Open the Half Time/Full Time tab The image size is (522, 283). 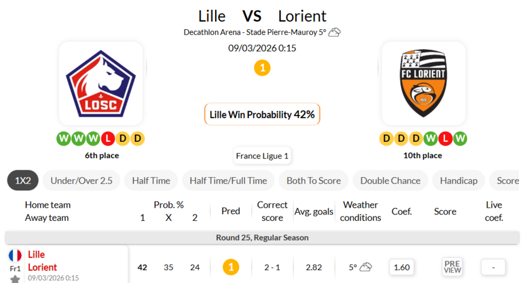[x=229, y=180]
